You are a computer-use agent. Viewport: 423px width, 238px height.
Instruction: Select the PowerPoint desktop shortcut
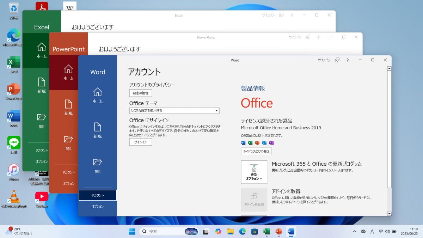(14, 91)
